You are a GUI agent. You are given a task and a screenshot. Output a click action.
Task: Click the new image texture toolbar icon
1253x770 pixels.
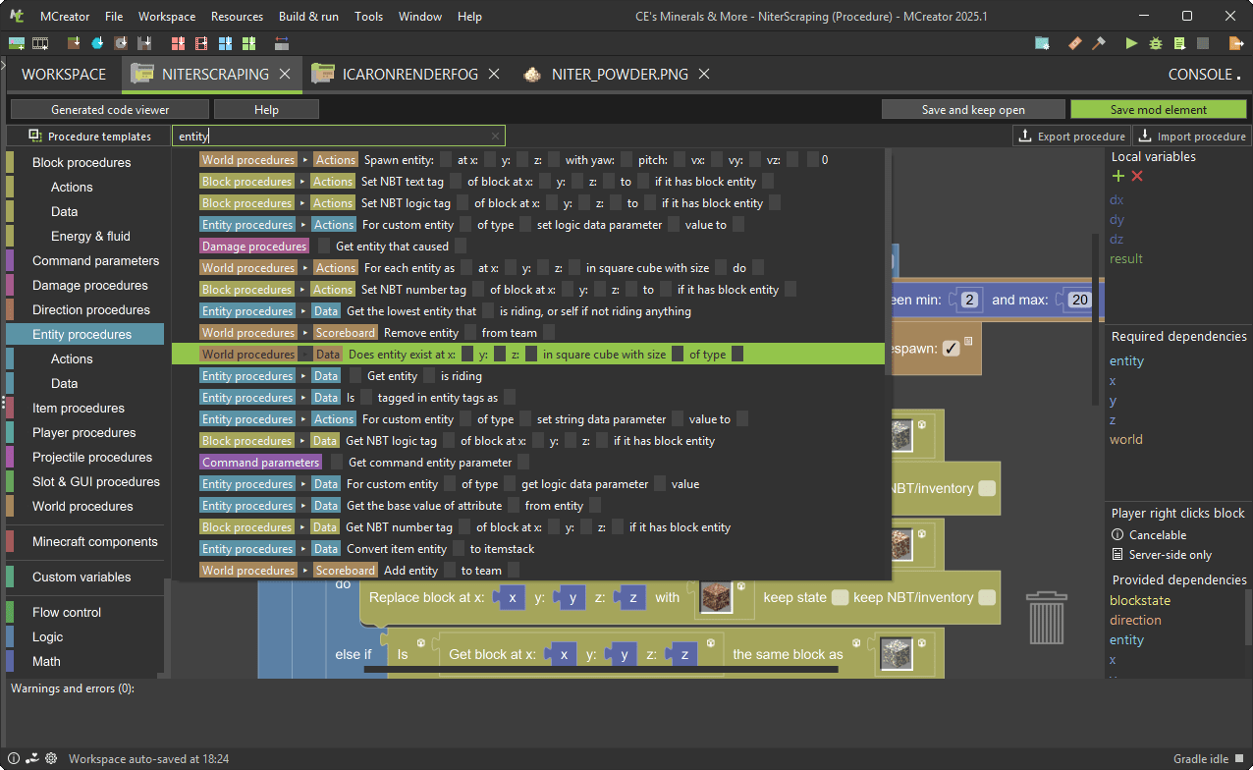click(17, 43)
